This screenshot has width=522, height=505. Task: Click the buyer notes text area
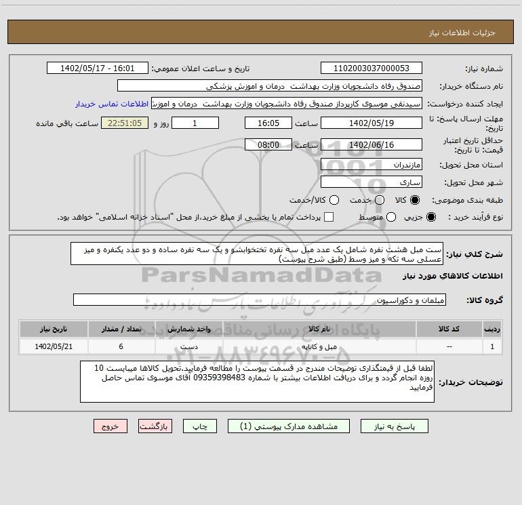257,382
